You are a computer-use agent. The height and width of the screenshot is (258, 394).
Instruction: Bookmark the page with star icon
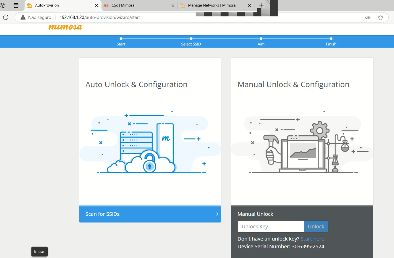coord(380,17)
